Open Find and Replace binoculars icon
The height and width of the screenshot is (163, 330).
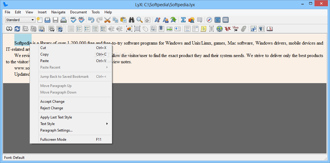pyautogui.click(x=132, y=20)
